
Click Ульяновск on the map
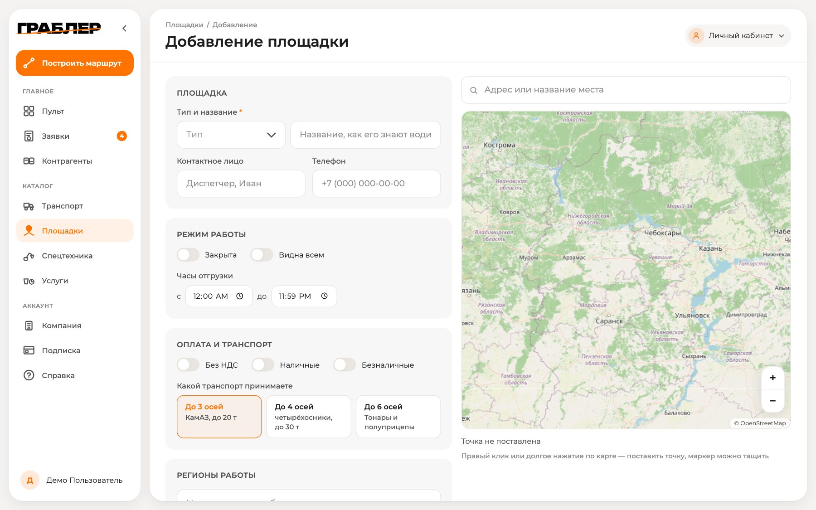click(x=692, y=315)
